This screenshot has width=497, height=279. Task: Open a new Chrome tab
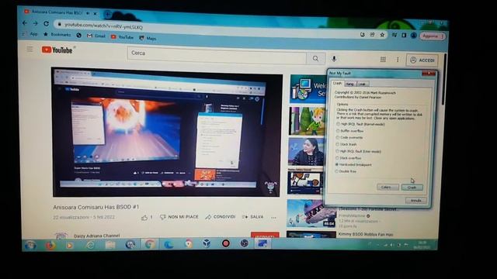tap(107, 14)
